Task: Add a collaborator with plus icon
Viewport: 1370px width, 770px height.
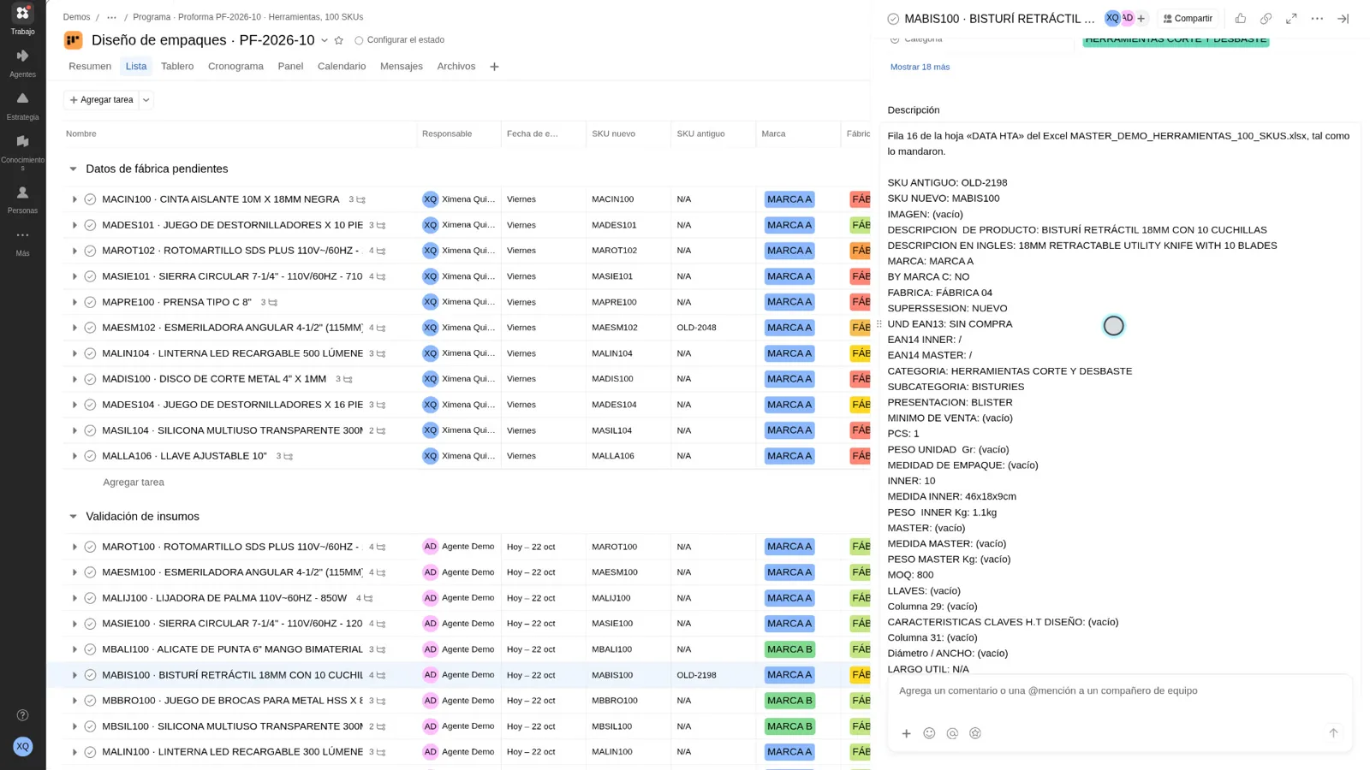Action: point(1141,19)
